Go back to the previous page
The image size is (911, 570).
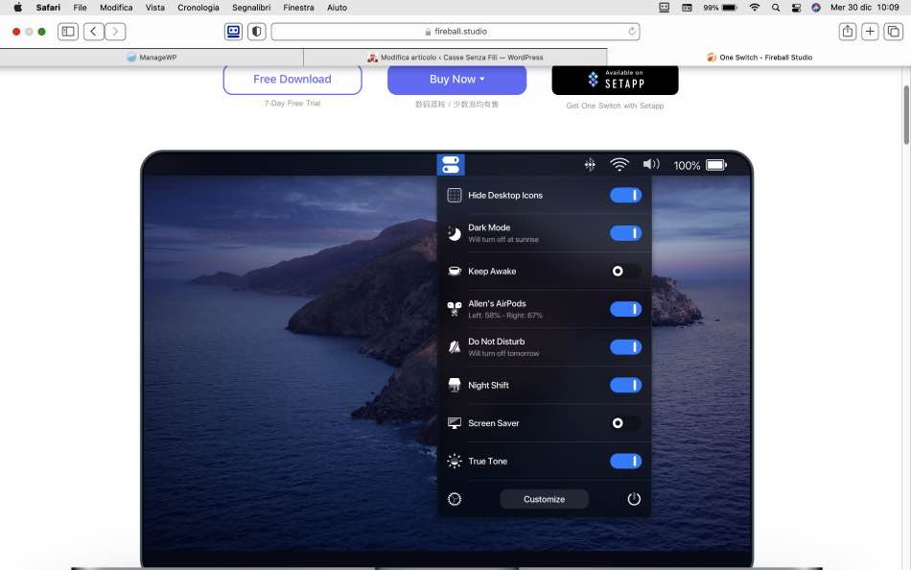(94, 32)
